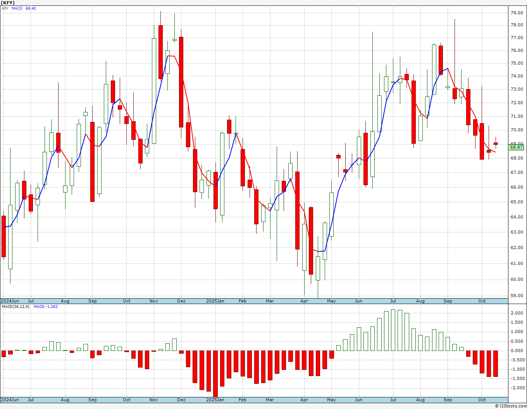Image resolution: width=527 pixels, height=409 pixels.
Task: Click Nov on the MACD panel time axis
Action: 154,400
